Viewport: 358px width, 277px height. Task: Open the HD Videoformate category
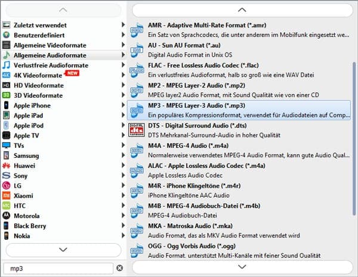click(x=64, y=85)
